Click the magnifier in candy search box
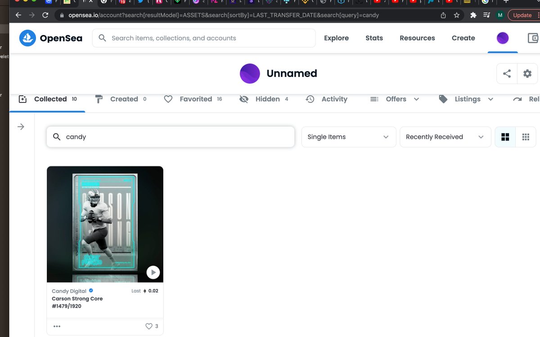 (57, 137)
